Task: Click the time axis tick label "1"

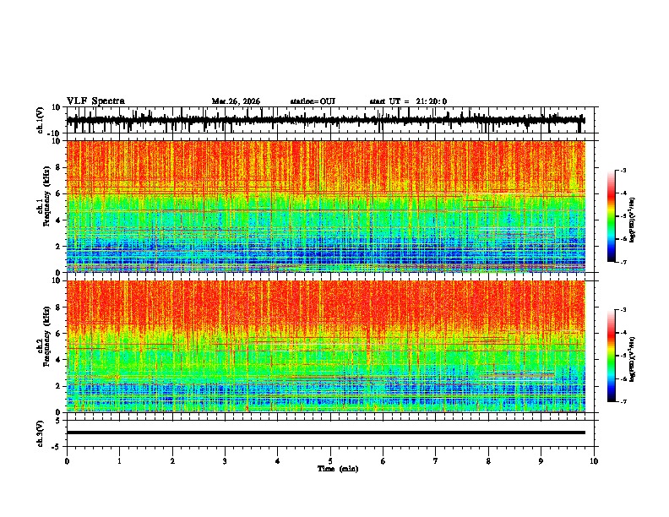Action: (x=119, y=461)
